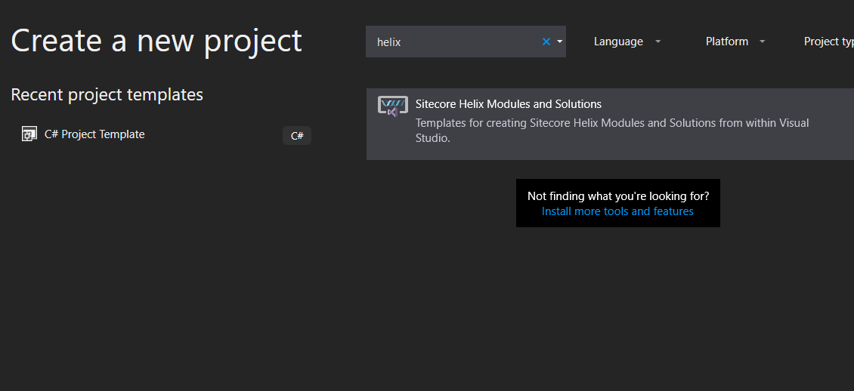Click the Sitecore Helix template icon
Screen dimensions: 854x391
click(x=393, y=106)
